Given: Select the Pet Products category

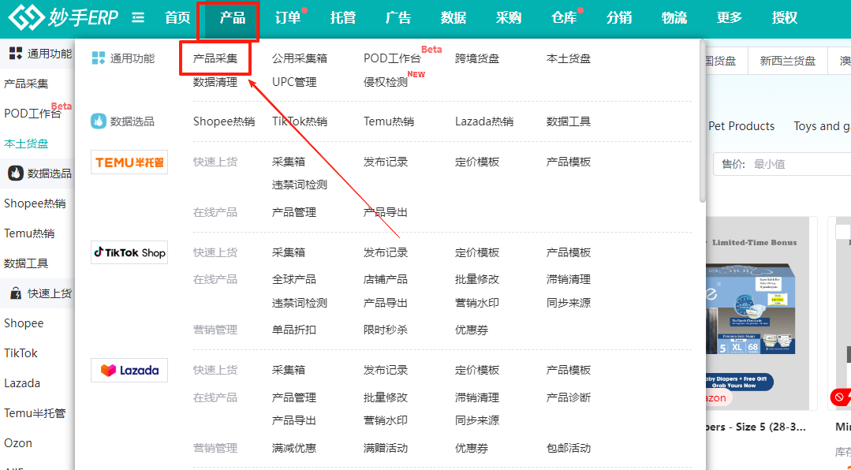Looking at the screenshot, I should coord(741,126).
